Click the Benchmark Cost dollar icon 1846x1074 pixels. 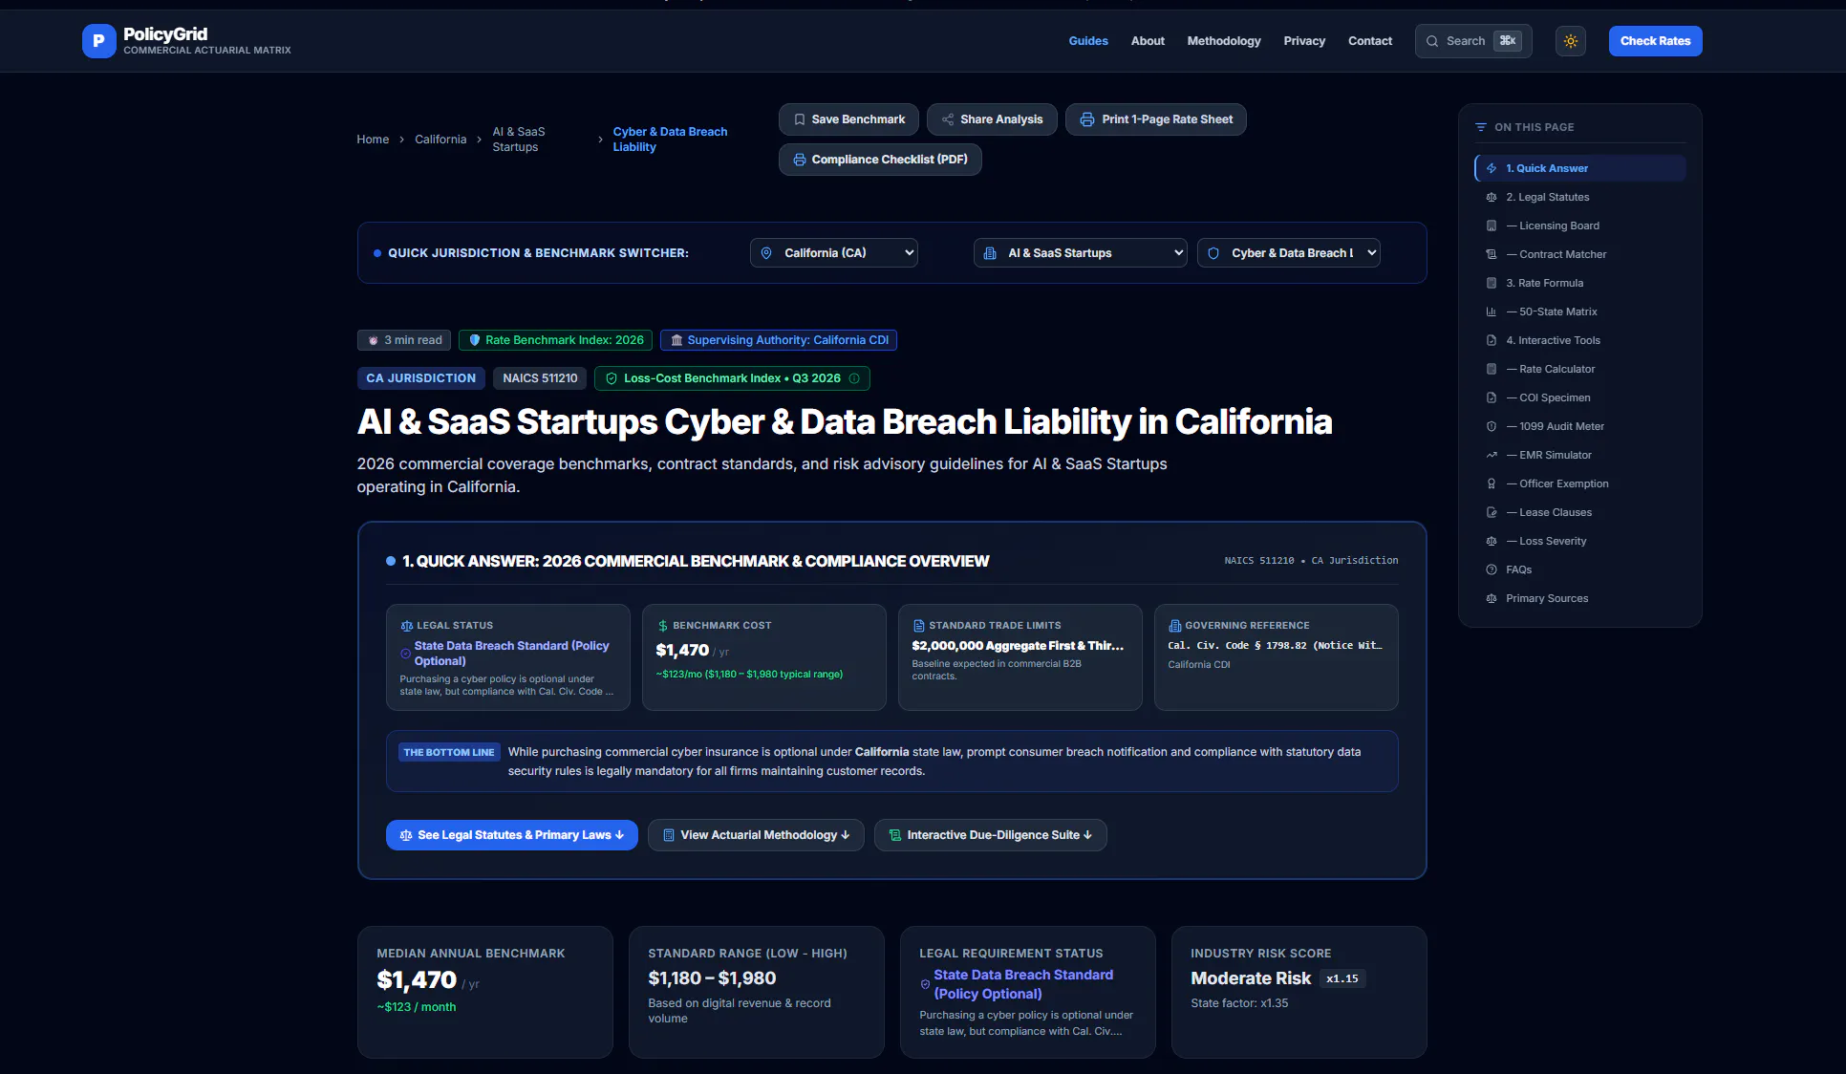tap(662, 626)
